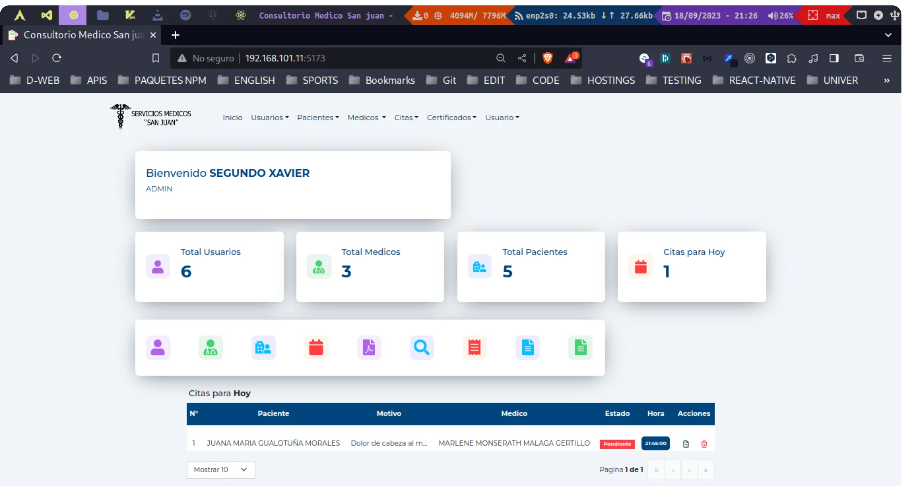The image size is (902, 486).
Task: Open the Citas dropdown menu
Action: [406, 117]
